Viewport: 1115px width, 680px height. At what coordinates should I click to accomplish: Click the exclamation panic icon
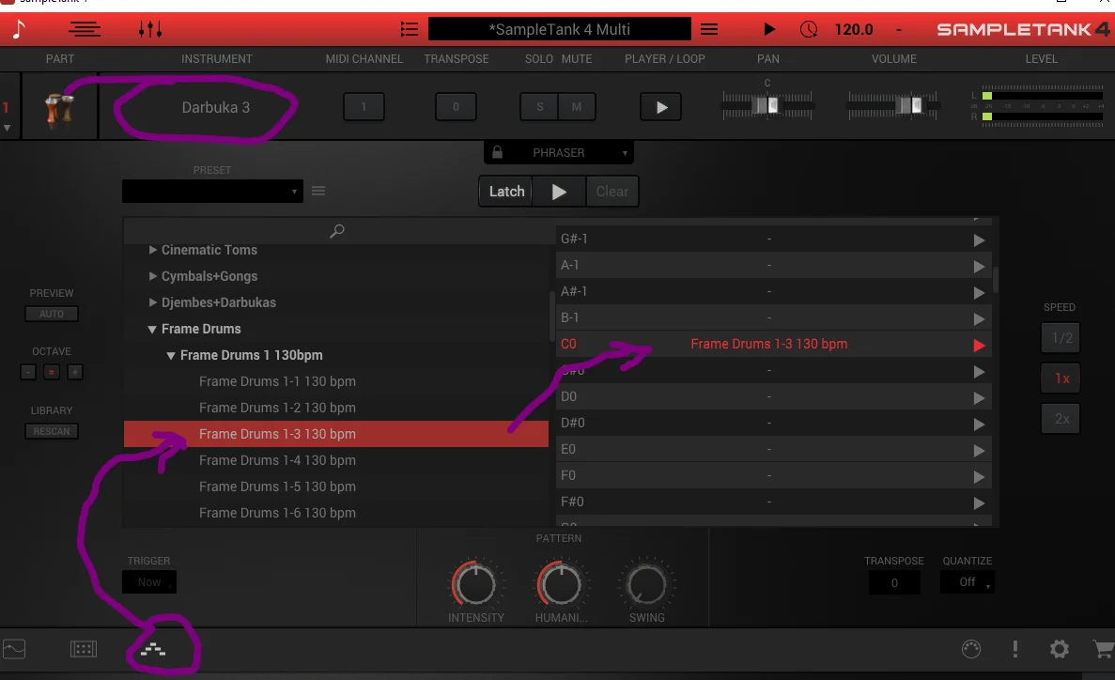1015,649
